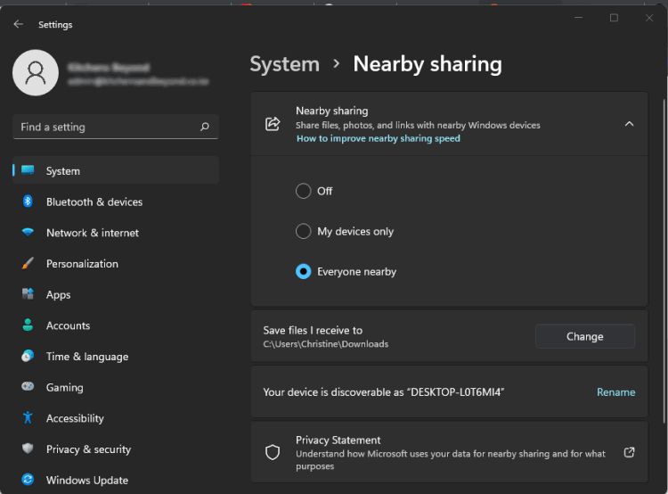Image resolution: width=668 pixels, height=494 pixels.
Task: Click the user profile avatar picture
Action: (x=36, y=72)
